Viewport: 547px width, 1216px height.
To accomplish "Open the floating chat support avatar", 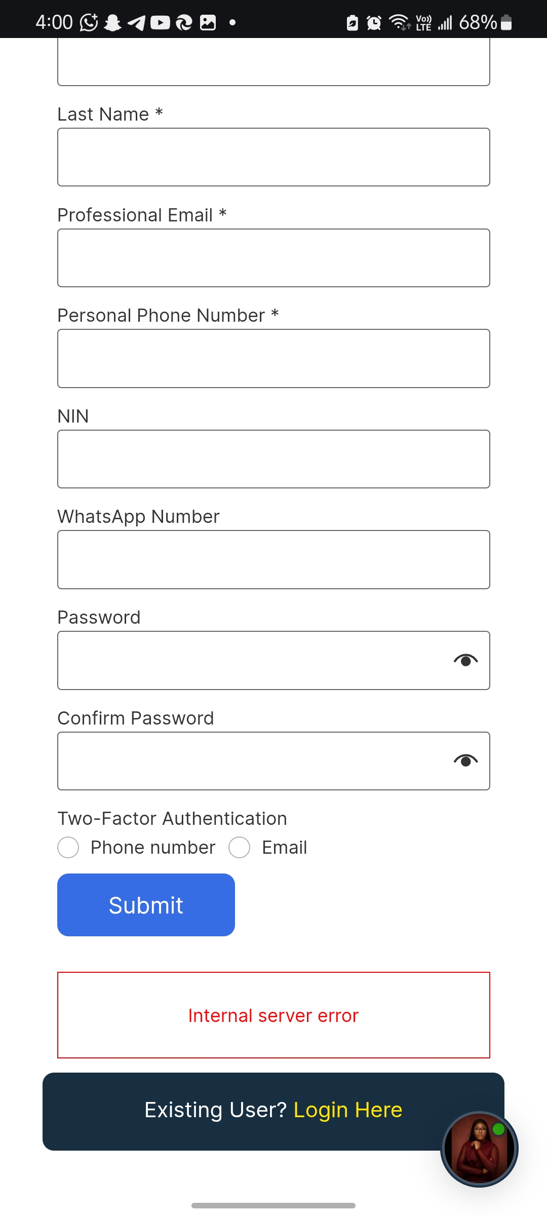I will [479, 1149].
